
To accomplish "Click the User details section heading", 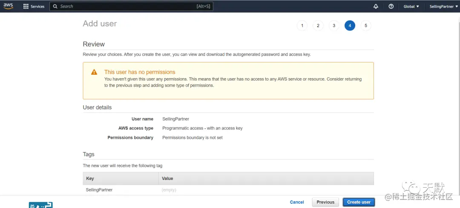I will pyautogui.click(x=98, y=107).
